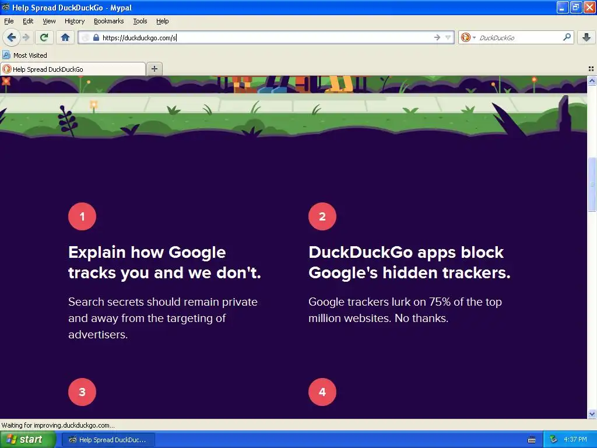597x448 pixels.
Task: Select the Help Spread DuckDuckGo tab
Action: click(x=73, y=69)
